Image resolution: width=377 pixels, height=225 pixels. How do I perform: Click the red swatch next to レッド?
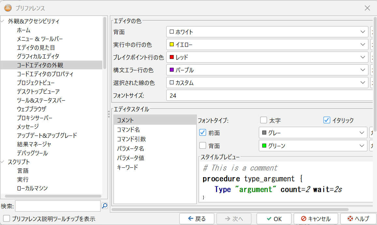click(x=172, y=57)
